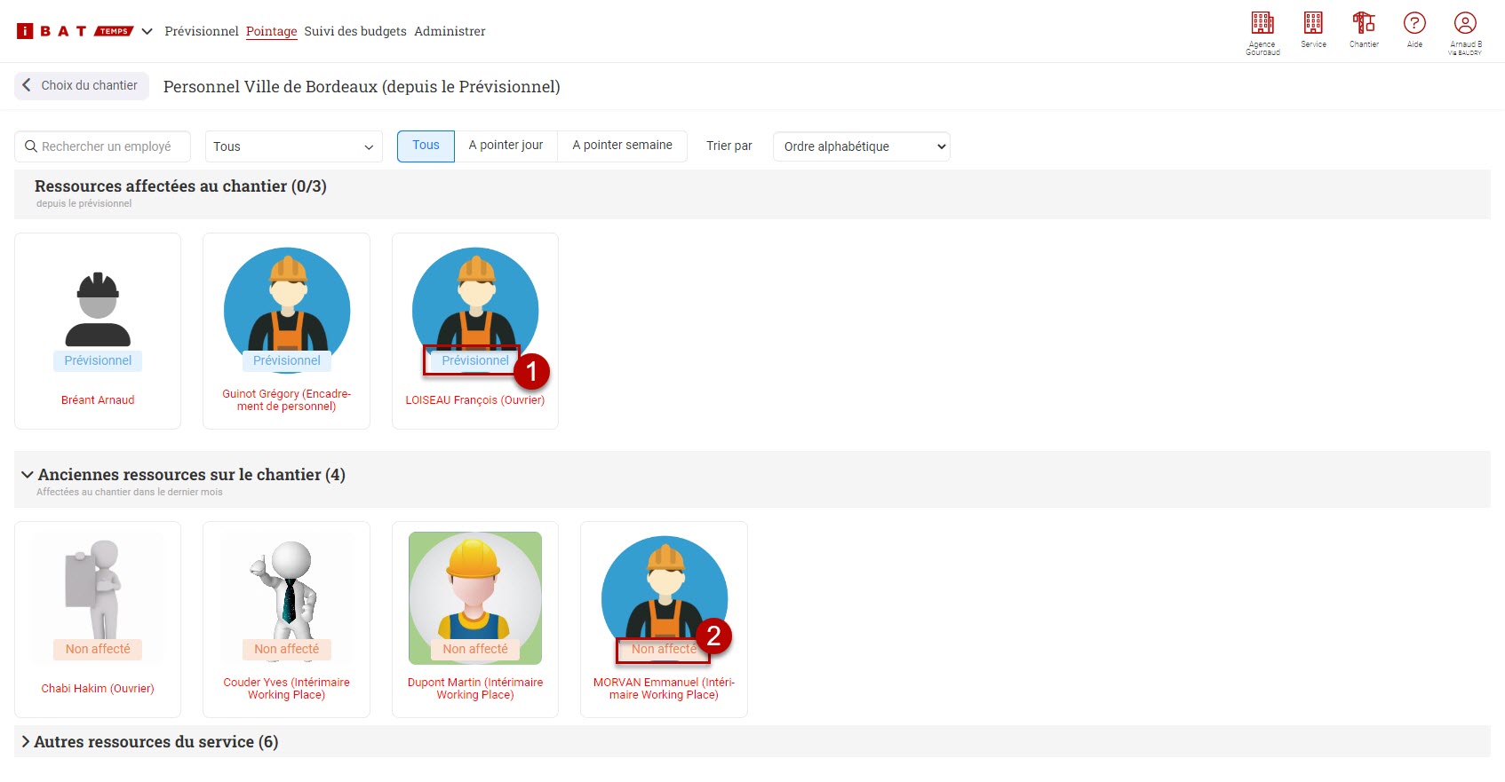The image size is (1505, 782).
Task: Click the Choix du chantier back button
Action: tap(81, 85)
